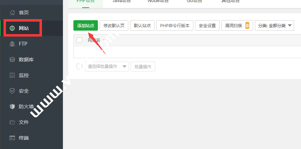
Task: Open the 文件 sidebar entry
Action: coord(31,122)
